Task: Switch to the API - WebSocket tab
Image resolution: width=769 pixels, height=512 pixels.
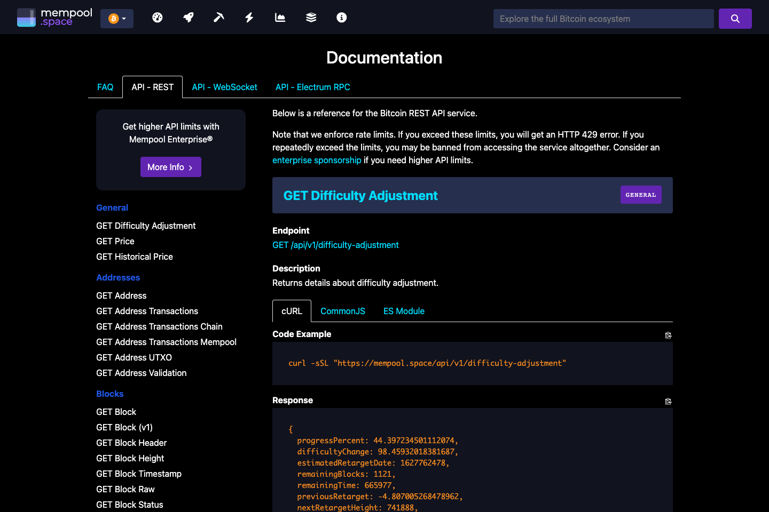Action: tap(224, 87)
